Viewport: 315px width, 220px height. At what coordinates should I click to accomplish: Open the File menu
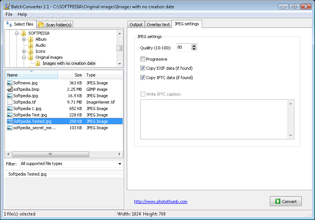coord(9,14)
